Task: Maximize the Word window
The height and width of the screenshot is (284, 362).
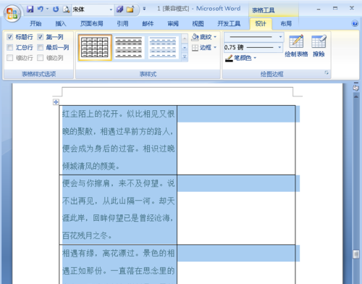Action: point(335,9)
